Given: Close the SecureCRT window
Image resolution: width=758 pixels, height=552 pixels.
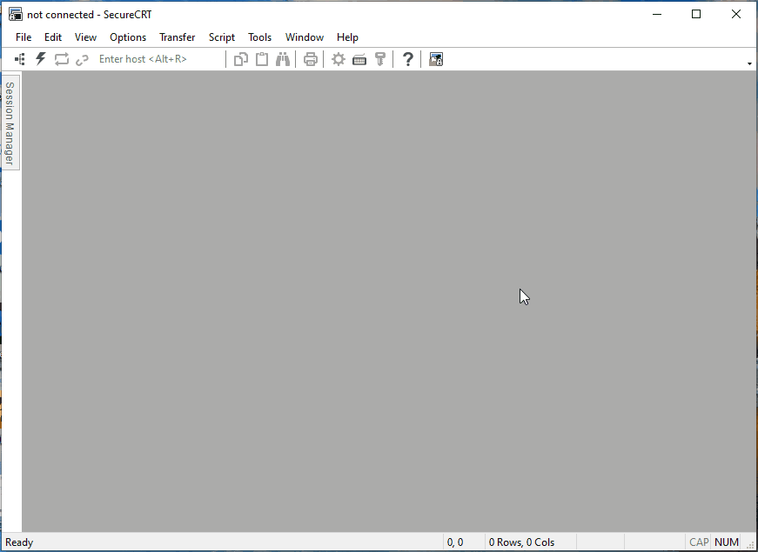Looking at the screenshot, I should (x=735, y=15).
